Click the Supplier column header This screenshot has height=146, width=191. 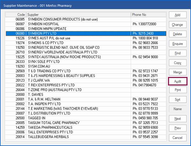[79, 15]
